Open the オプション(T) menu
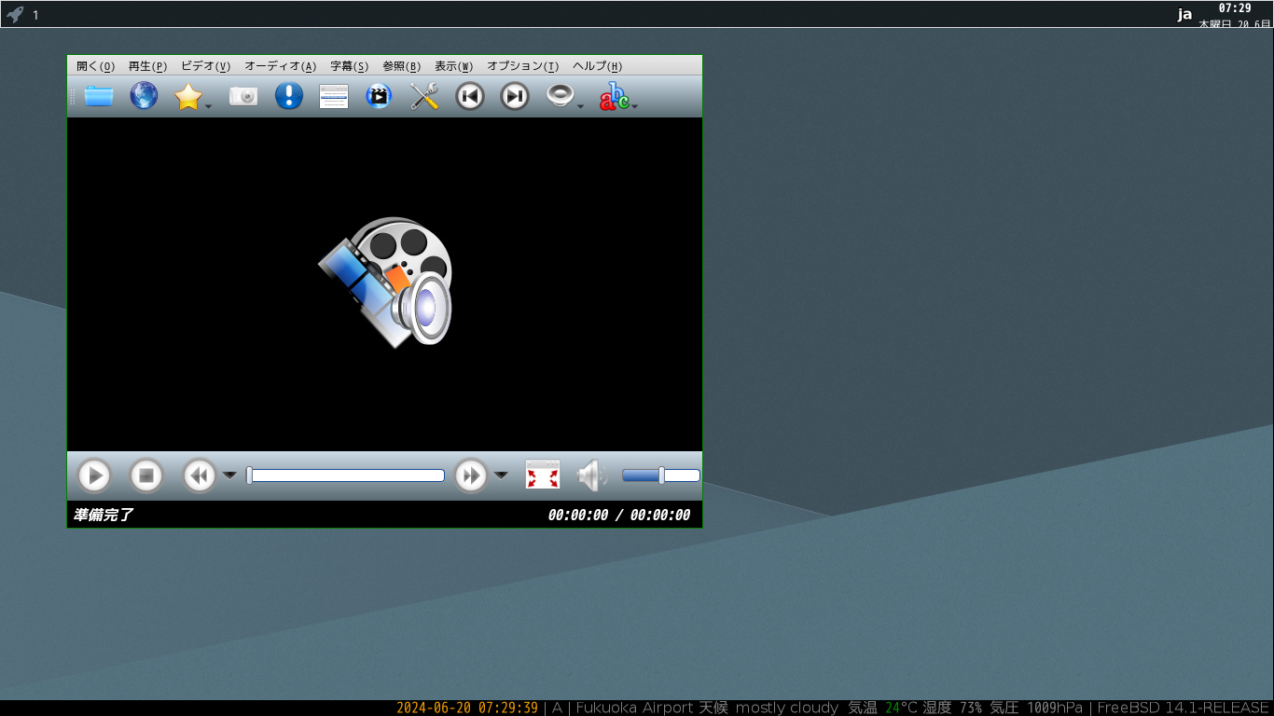Screen dimensions: 1274x716 (x=522, y=66)
